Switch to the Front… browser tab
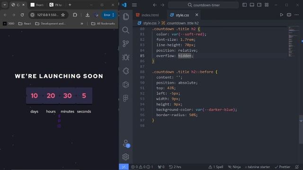Image resolution: width=303 pixels, height=170 pixels. point(37,5)
